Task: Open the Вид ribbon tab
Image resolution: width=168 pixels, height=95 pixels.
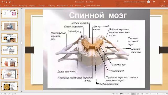Action: pos(72,6)
